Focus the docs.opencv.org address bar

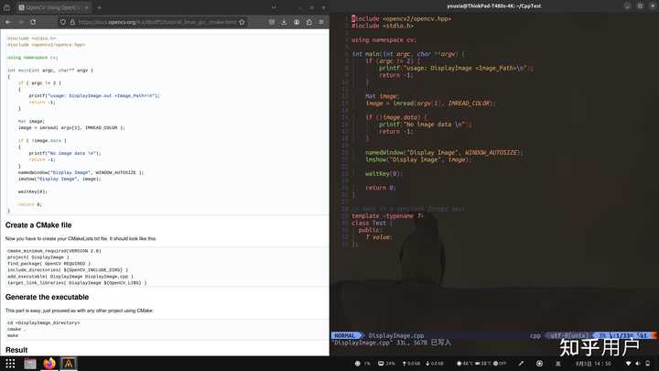(x=157, y=22)
